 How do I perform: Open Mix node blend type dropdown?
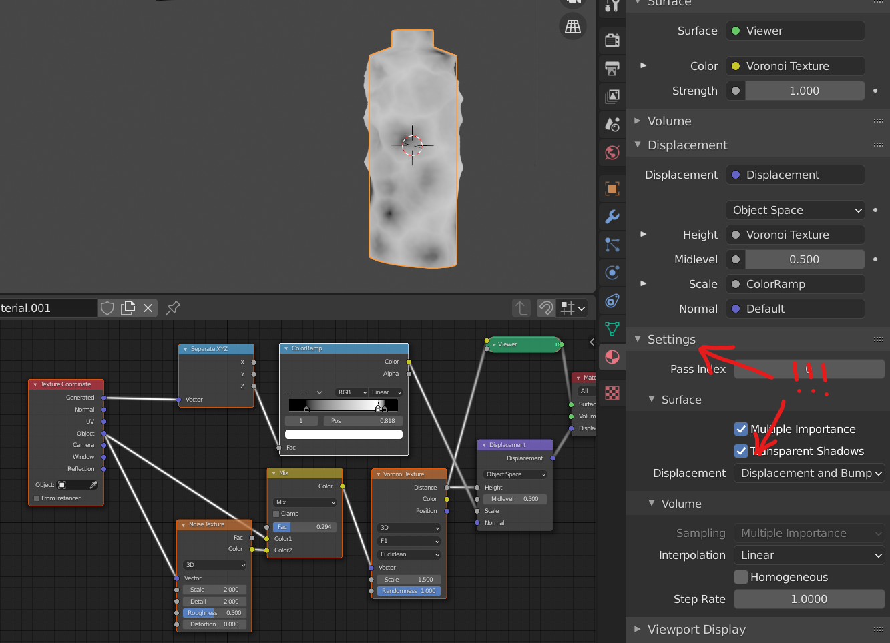(x=305, y=502)
